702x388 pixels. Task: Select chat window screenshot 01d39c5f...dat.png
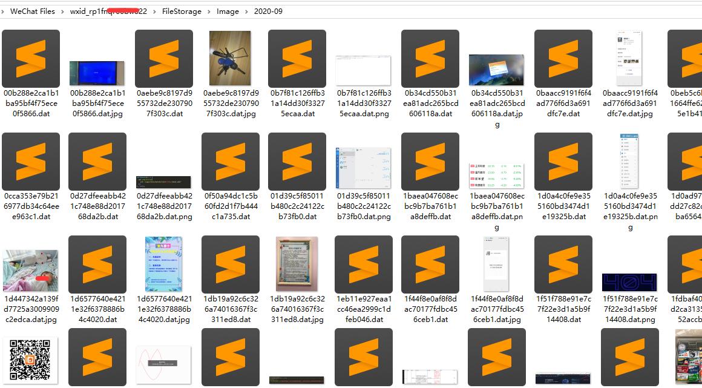pyautogui.click(x=363, y=168)
